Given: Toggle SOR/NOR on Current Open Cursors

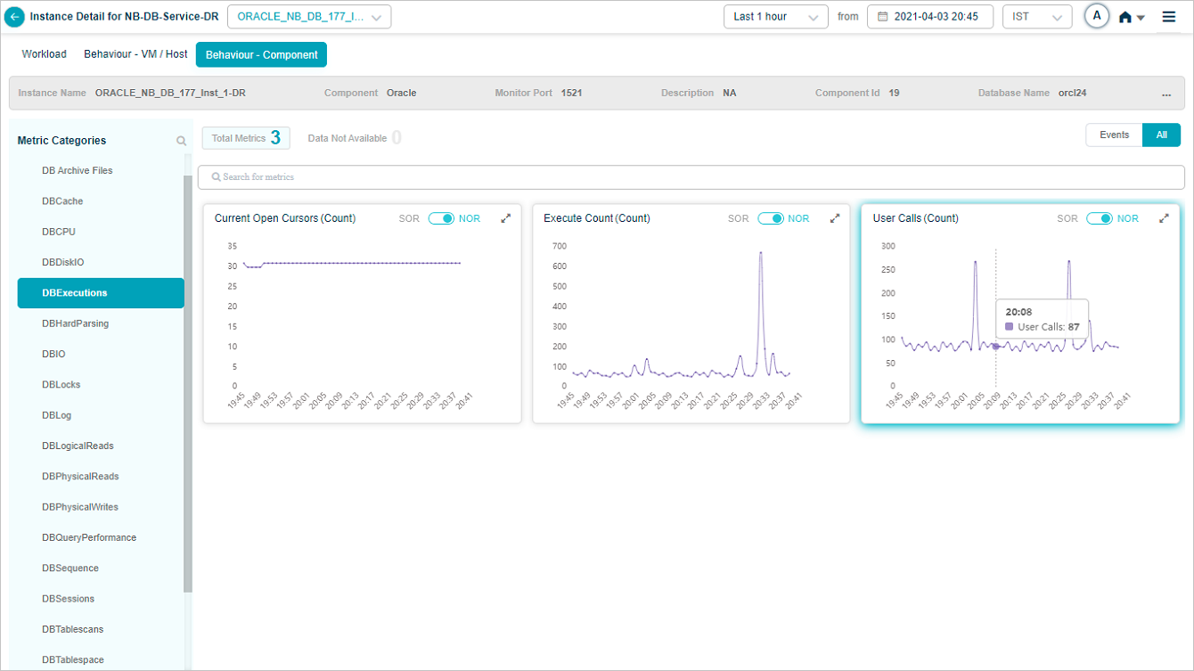Looking at the screenshot, I should point(441,218).
